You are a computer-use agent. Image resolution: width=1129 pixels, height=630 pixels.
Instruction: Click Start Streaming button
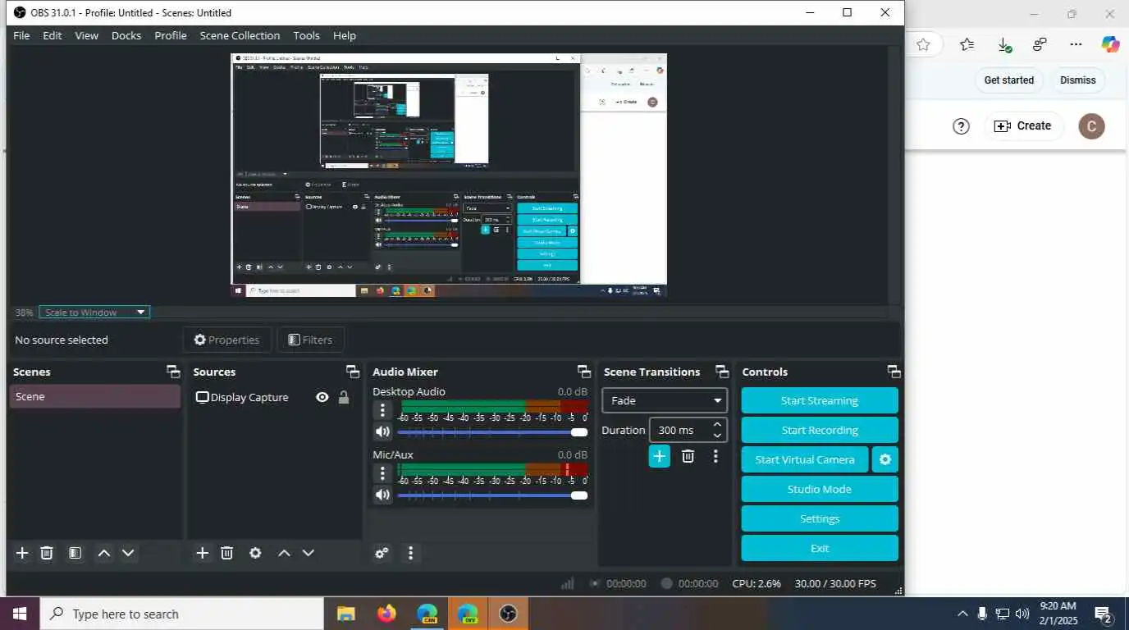[x=820, y=400]
